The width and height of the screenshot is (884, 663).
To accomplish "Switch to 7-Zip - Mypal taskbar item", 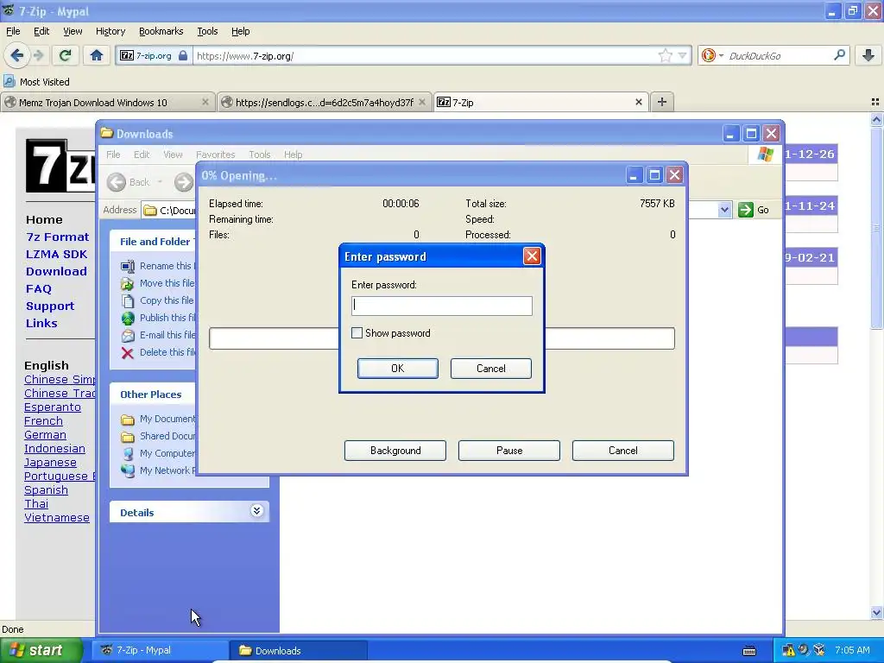I will [161, 651].
